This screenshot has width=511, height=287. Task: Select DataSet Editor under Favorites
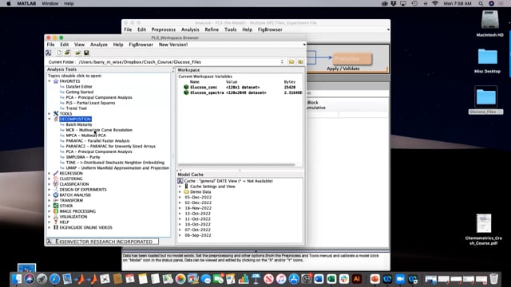[79, 87]
